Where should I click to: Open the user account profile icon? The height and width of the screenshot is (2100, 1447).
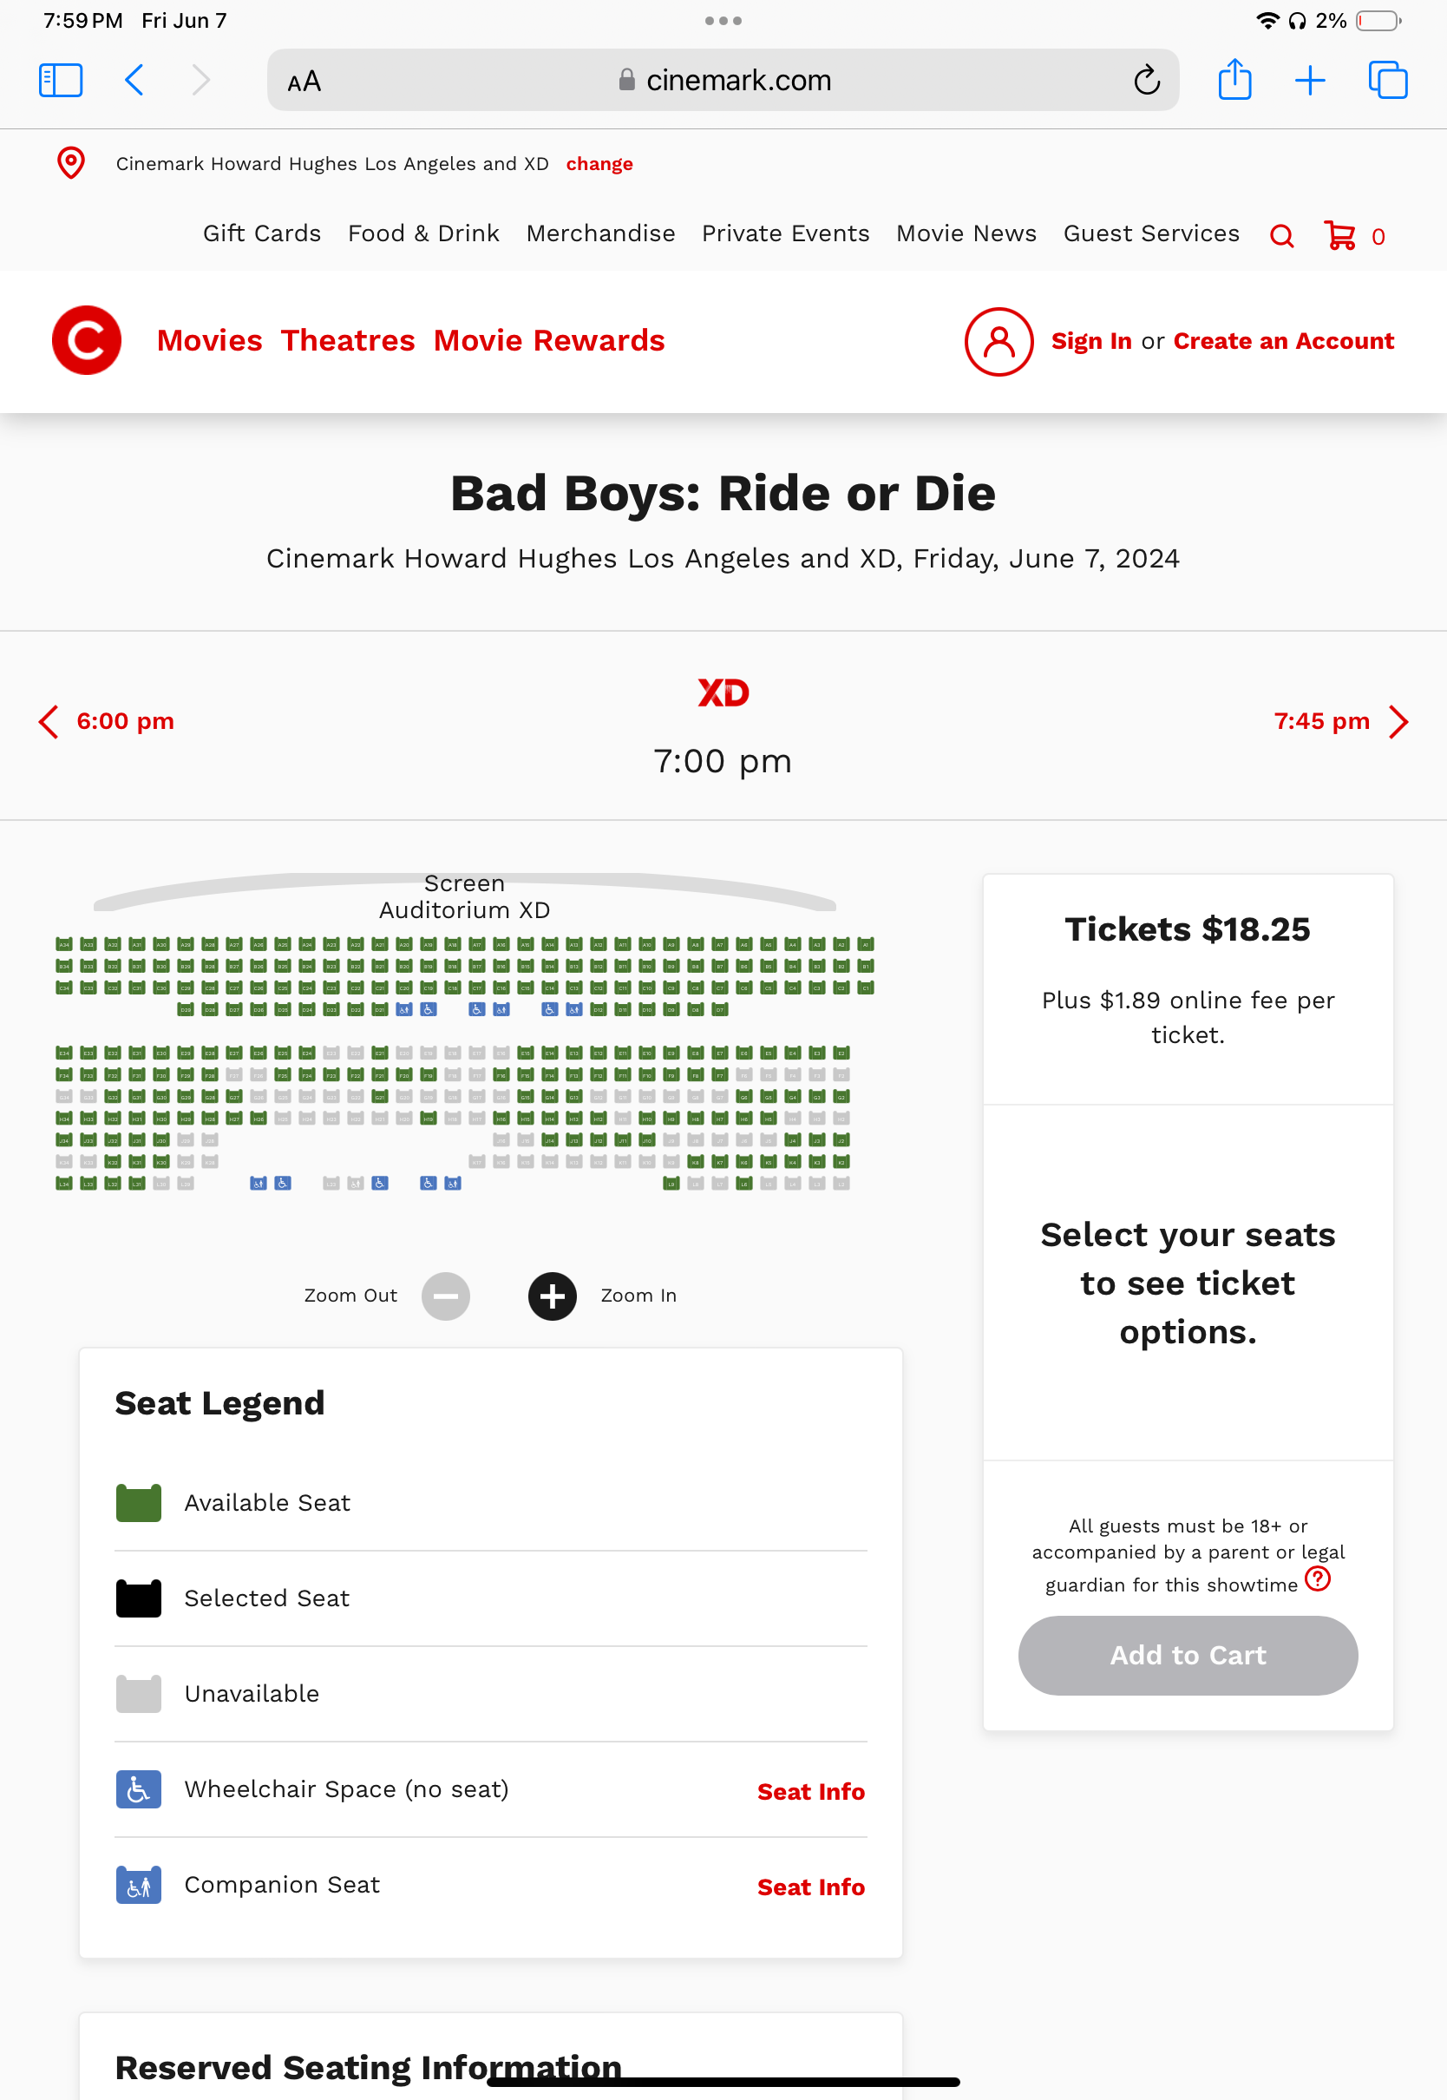click(998, 342)
